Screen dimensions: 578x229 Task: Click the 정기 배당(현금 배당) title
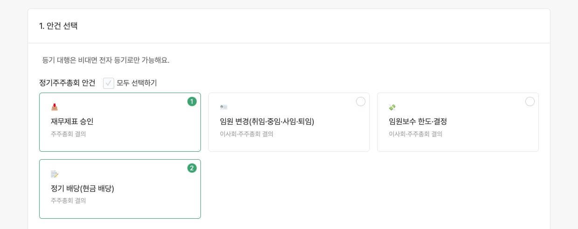pos(83,189)
